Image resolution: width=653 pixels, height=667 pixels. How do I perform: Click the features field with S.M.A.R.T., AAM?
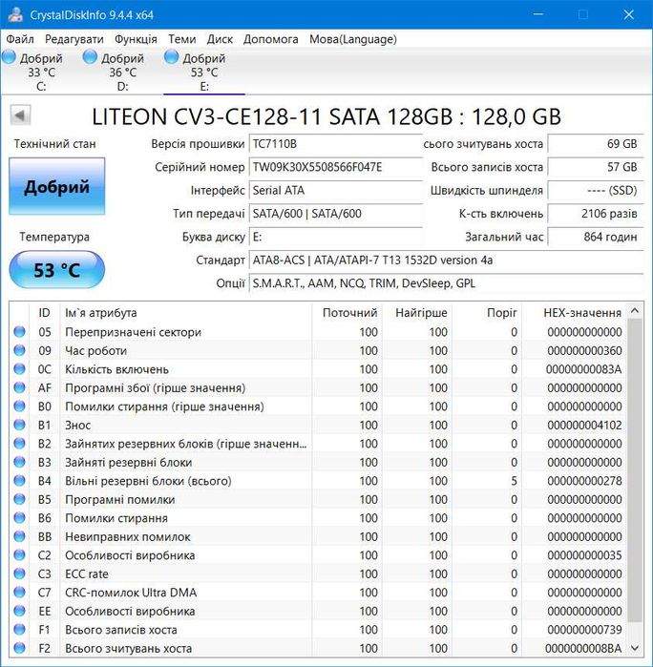[x=446, y=283]
